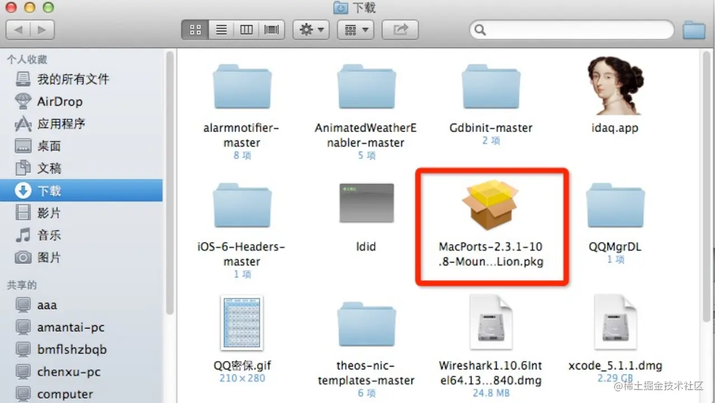Click the MacPorts-2.3.1 pkg file name
Image resolution: width=715 pixels, height=403 pixels.
tap(491, 254)
